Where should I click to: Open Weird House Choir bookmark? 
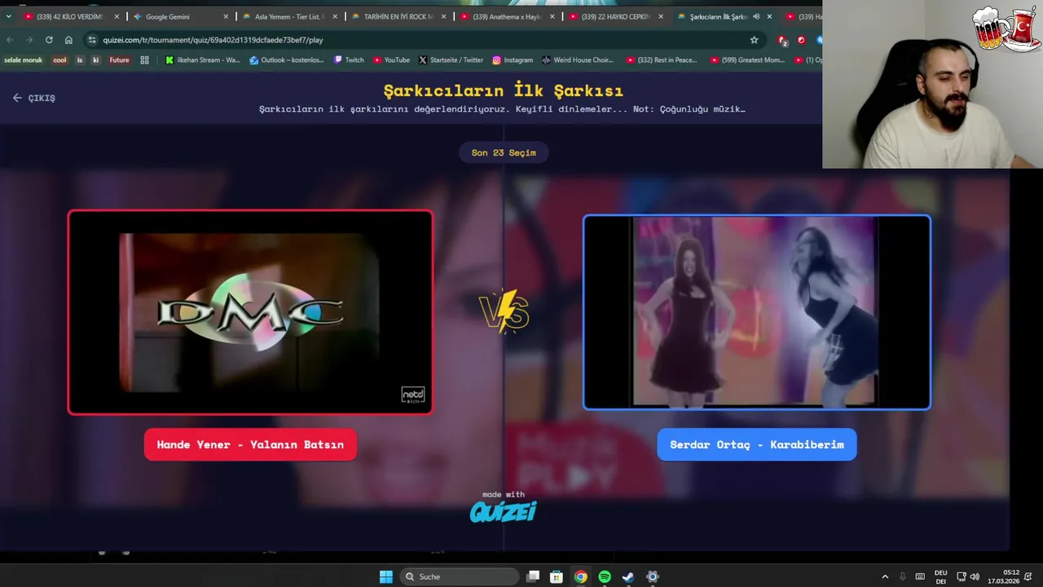tap(577, 60)
